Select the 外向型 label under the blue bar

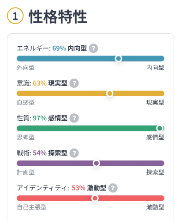[x=26, y=68]
